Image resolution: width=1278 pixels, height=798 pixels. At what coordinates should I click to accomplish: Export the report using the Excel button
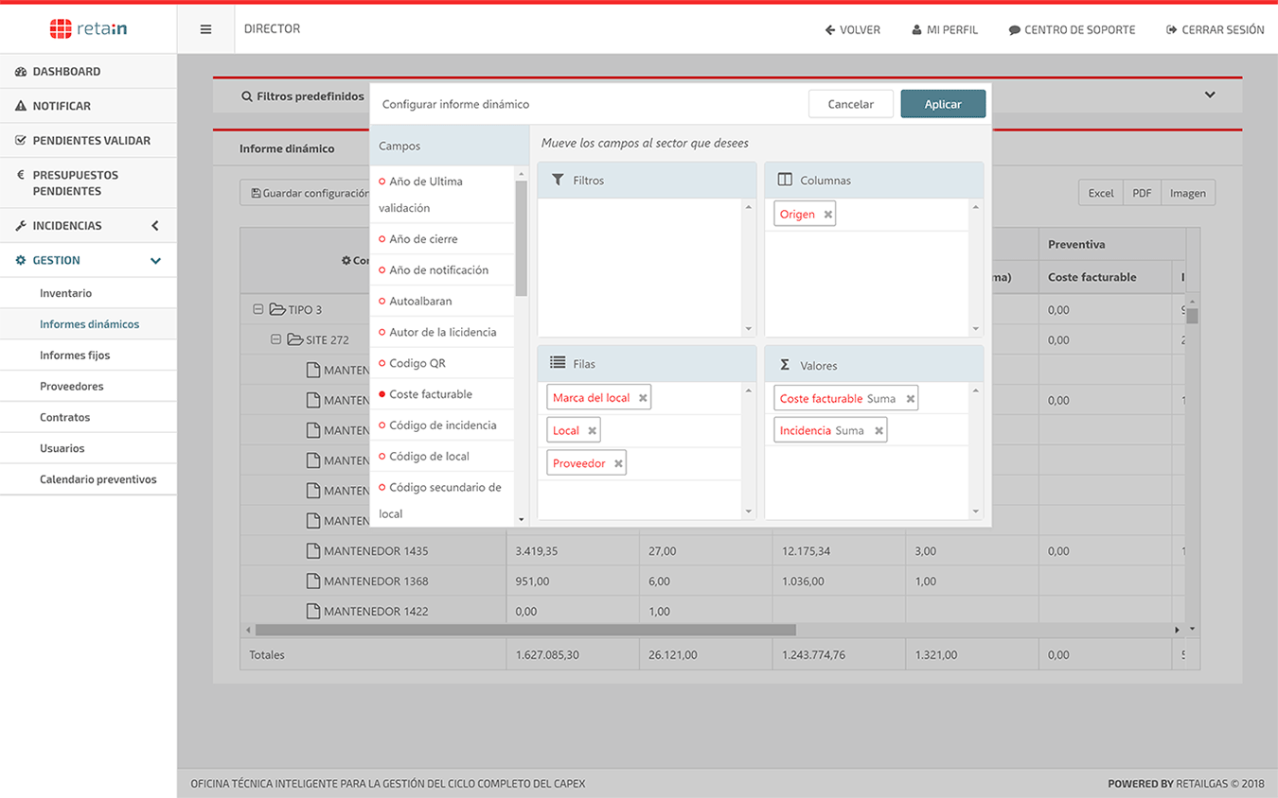tap(1100, 192)
